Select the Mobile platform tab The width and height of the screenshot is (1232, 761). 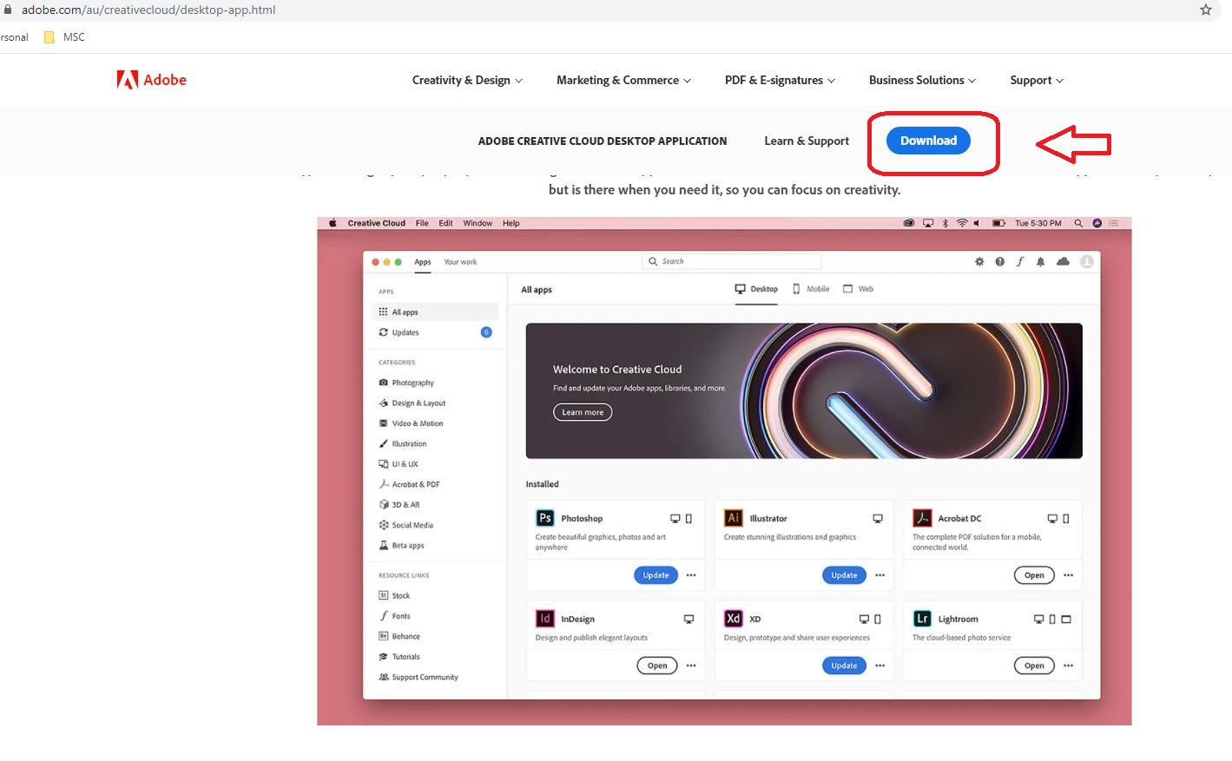pyautogui.click(x=811, y=289)
